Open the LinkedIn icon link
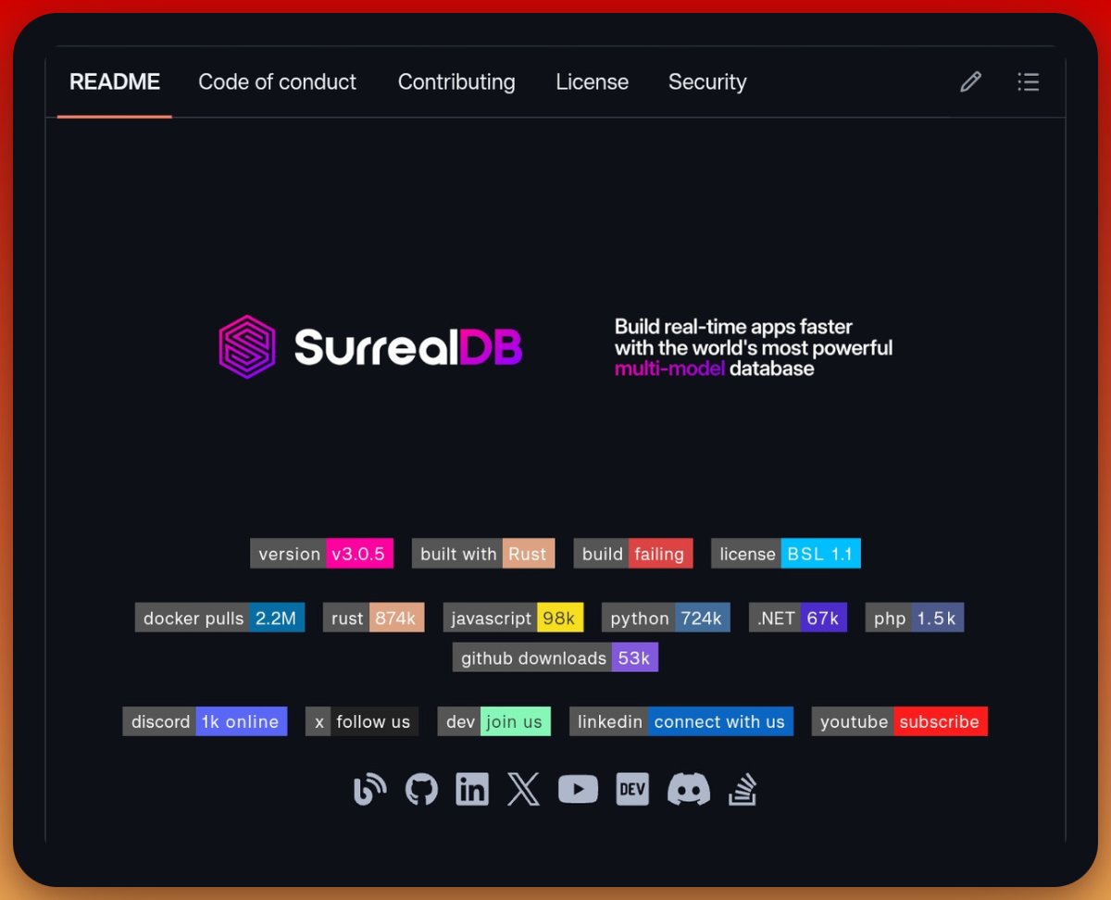1111x900 pixels. (x=472, y=790)
